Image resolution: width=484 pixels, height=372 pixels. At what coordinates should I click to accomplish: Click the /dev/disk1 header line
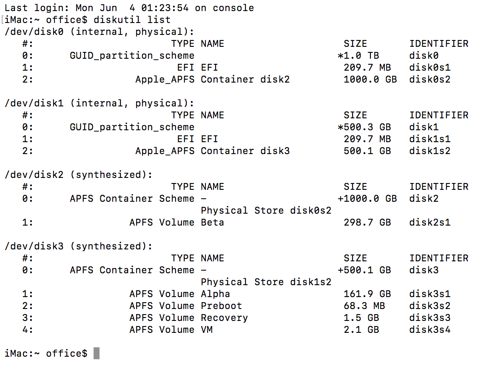[x=100, y=103]
